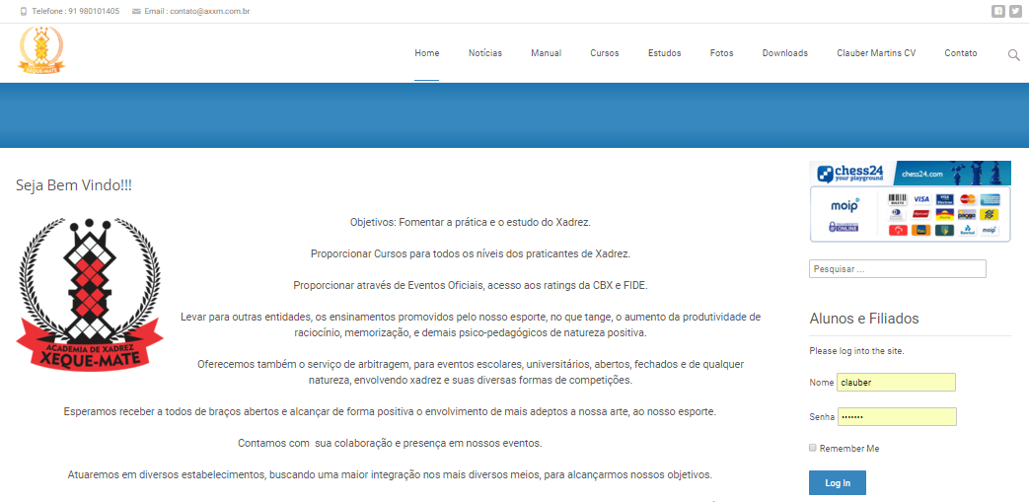
Task: Click the search magnifier icon in navbar
Action: pos(1013,54)
